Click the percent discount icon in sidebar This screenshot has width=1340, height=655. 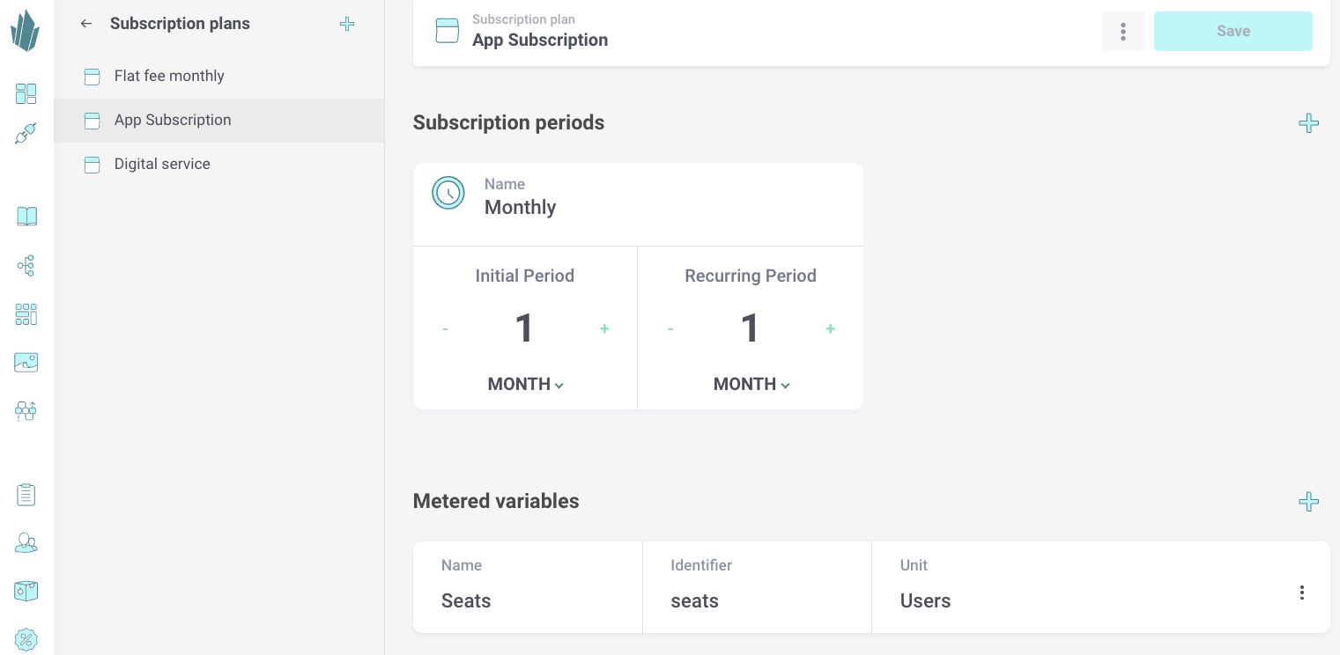(26, 639)
